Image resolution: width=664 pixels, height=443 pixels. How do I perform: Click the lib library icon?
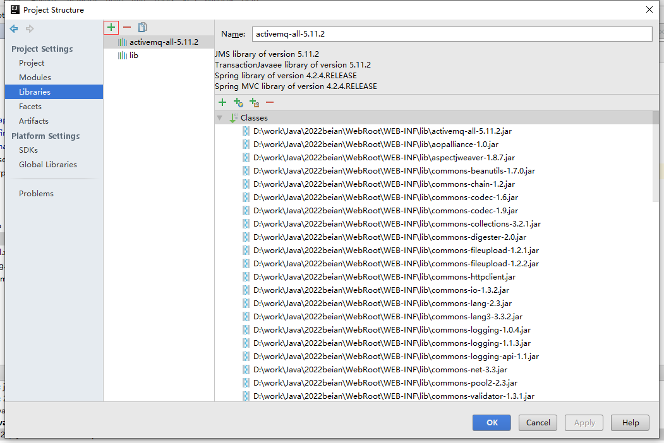tap(123, 56)
